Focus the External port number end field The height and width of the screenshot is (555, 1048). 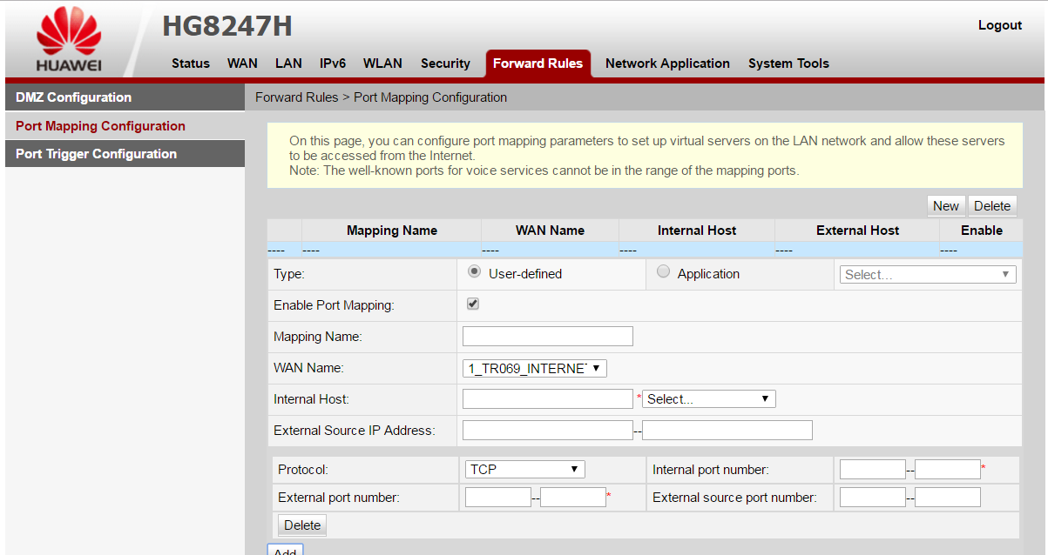click(x=573, y=498)
